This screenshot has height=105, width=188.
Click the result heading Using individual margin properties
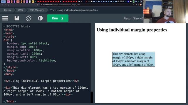(132, 30)
